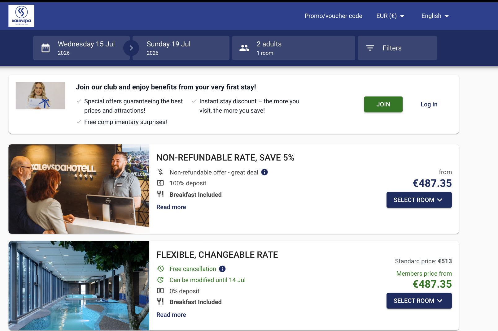Open the Filters icon
498x331 pixels.
(x=370, y=48)
